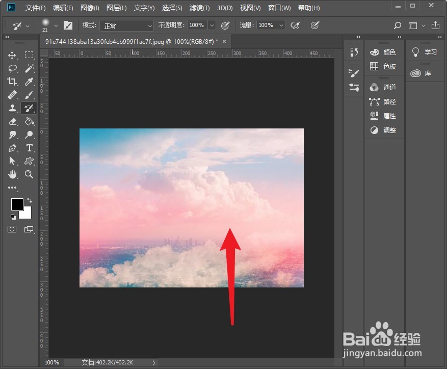Choose the Clone Stamp tool
This screenshot has height=369, width=447.
coord(12,108)
